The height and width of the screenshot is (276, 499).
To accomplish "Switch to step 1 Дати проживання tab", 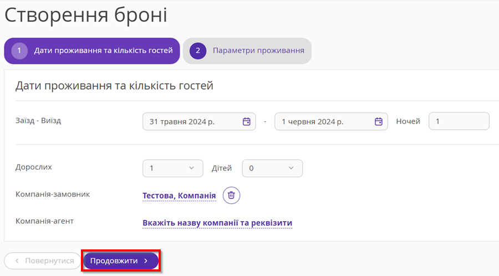I will point(92,51).
